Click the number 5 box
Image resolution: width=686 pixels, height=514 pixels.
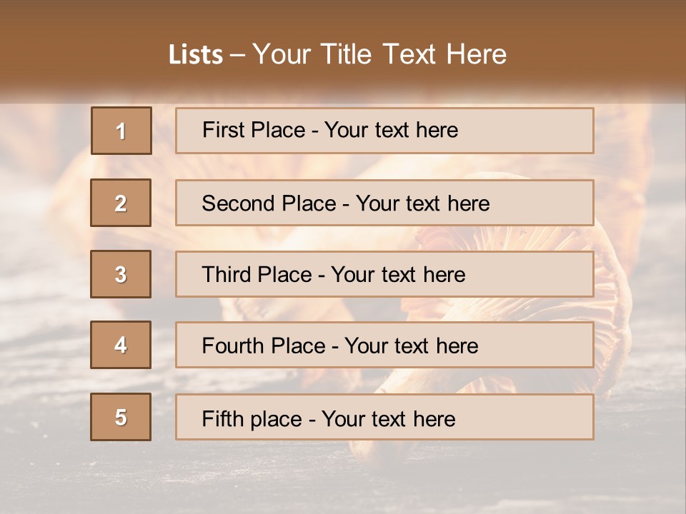[x=121, y=417]
